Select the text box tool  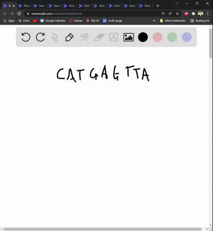click(114, 37)
